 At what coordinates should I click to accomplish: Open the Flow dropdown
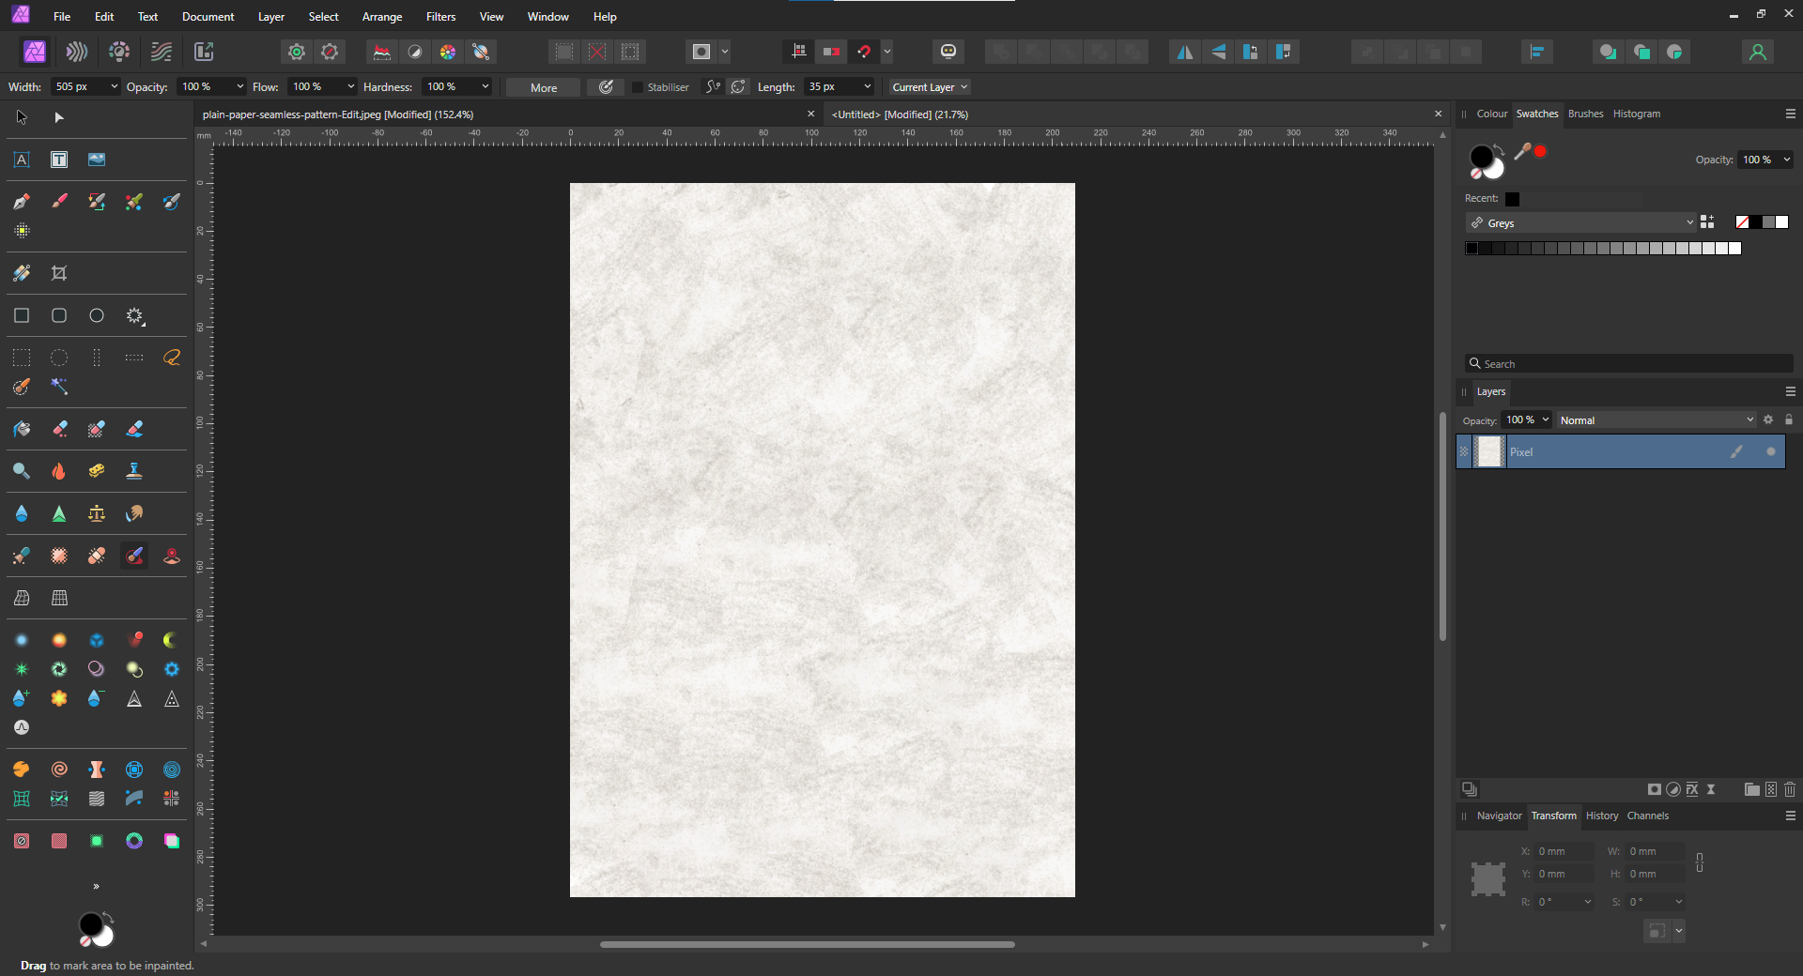tap(351, 87)
